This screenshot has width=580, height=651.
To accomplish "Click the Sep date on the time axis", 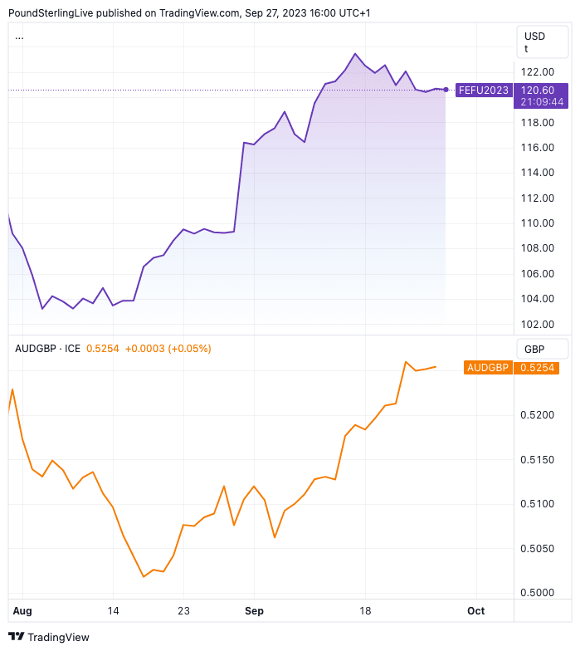I will pos(254,610).
